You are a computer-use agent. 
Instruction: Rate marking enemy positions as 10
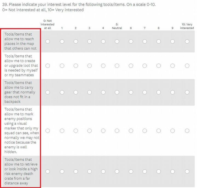coord(187,131)
